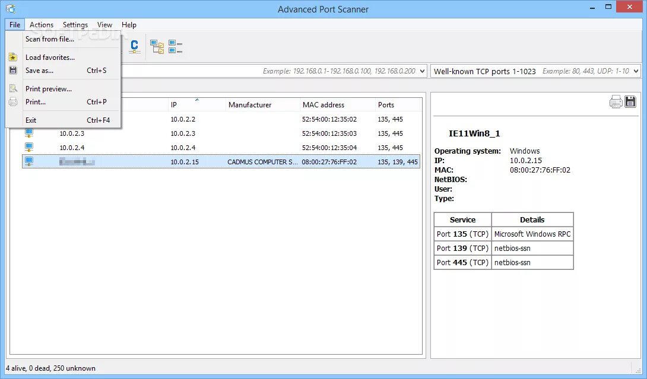
Task: Click MAC cell 52:54:00:12:35:04
Action: coord(329,147)
